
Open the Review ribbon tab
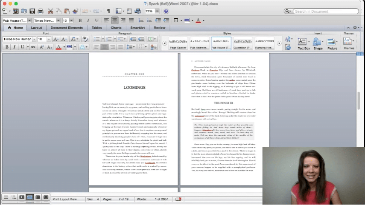159,28
